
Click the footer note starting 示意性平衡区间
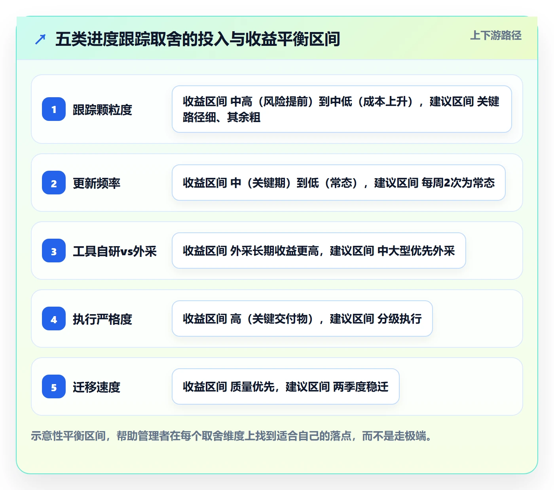coord(231,436)
